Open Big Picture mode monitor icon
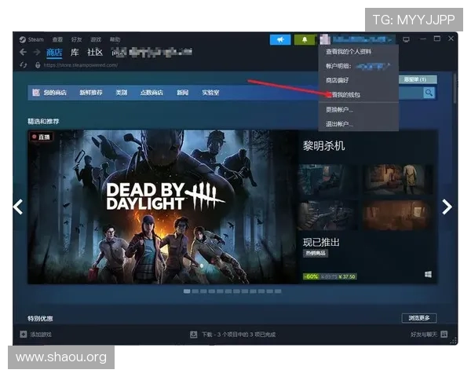 (x=406, y=39)
